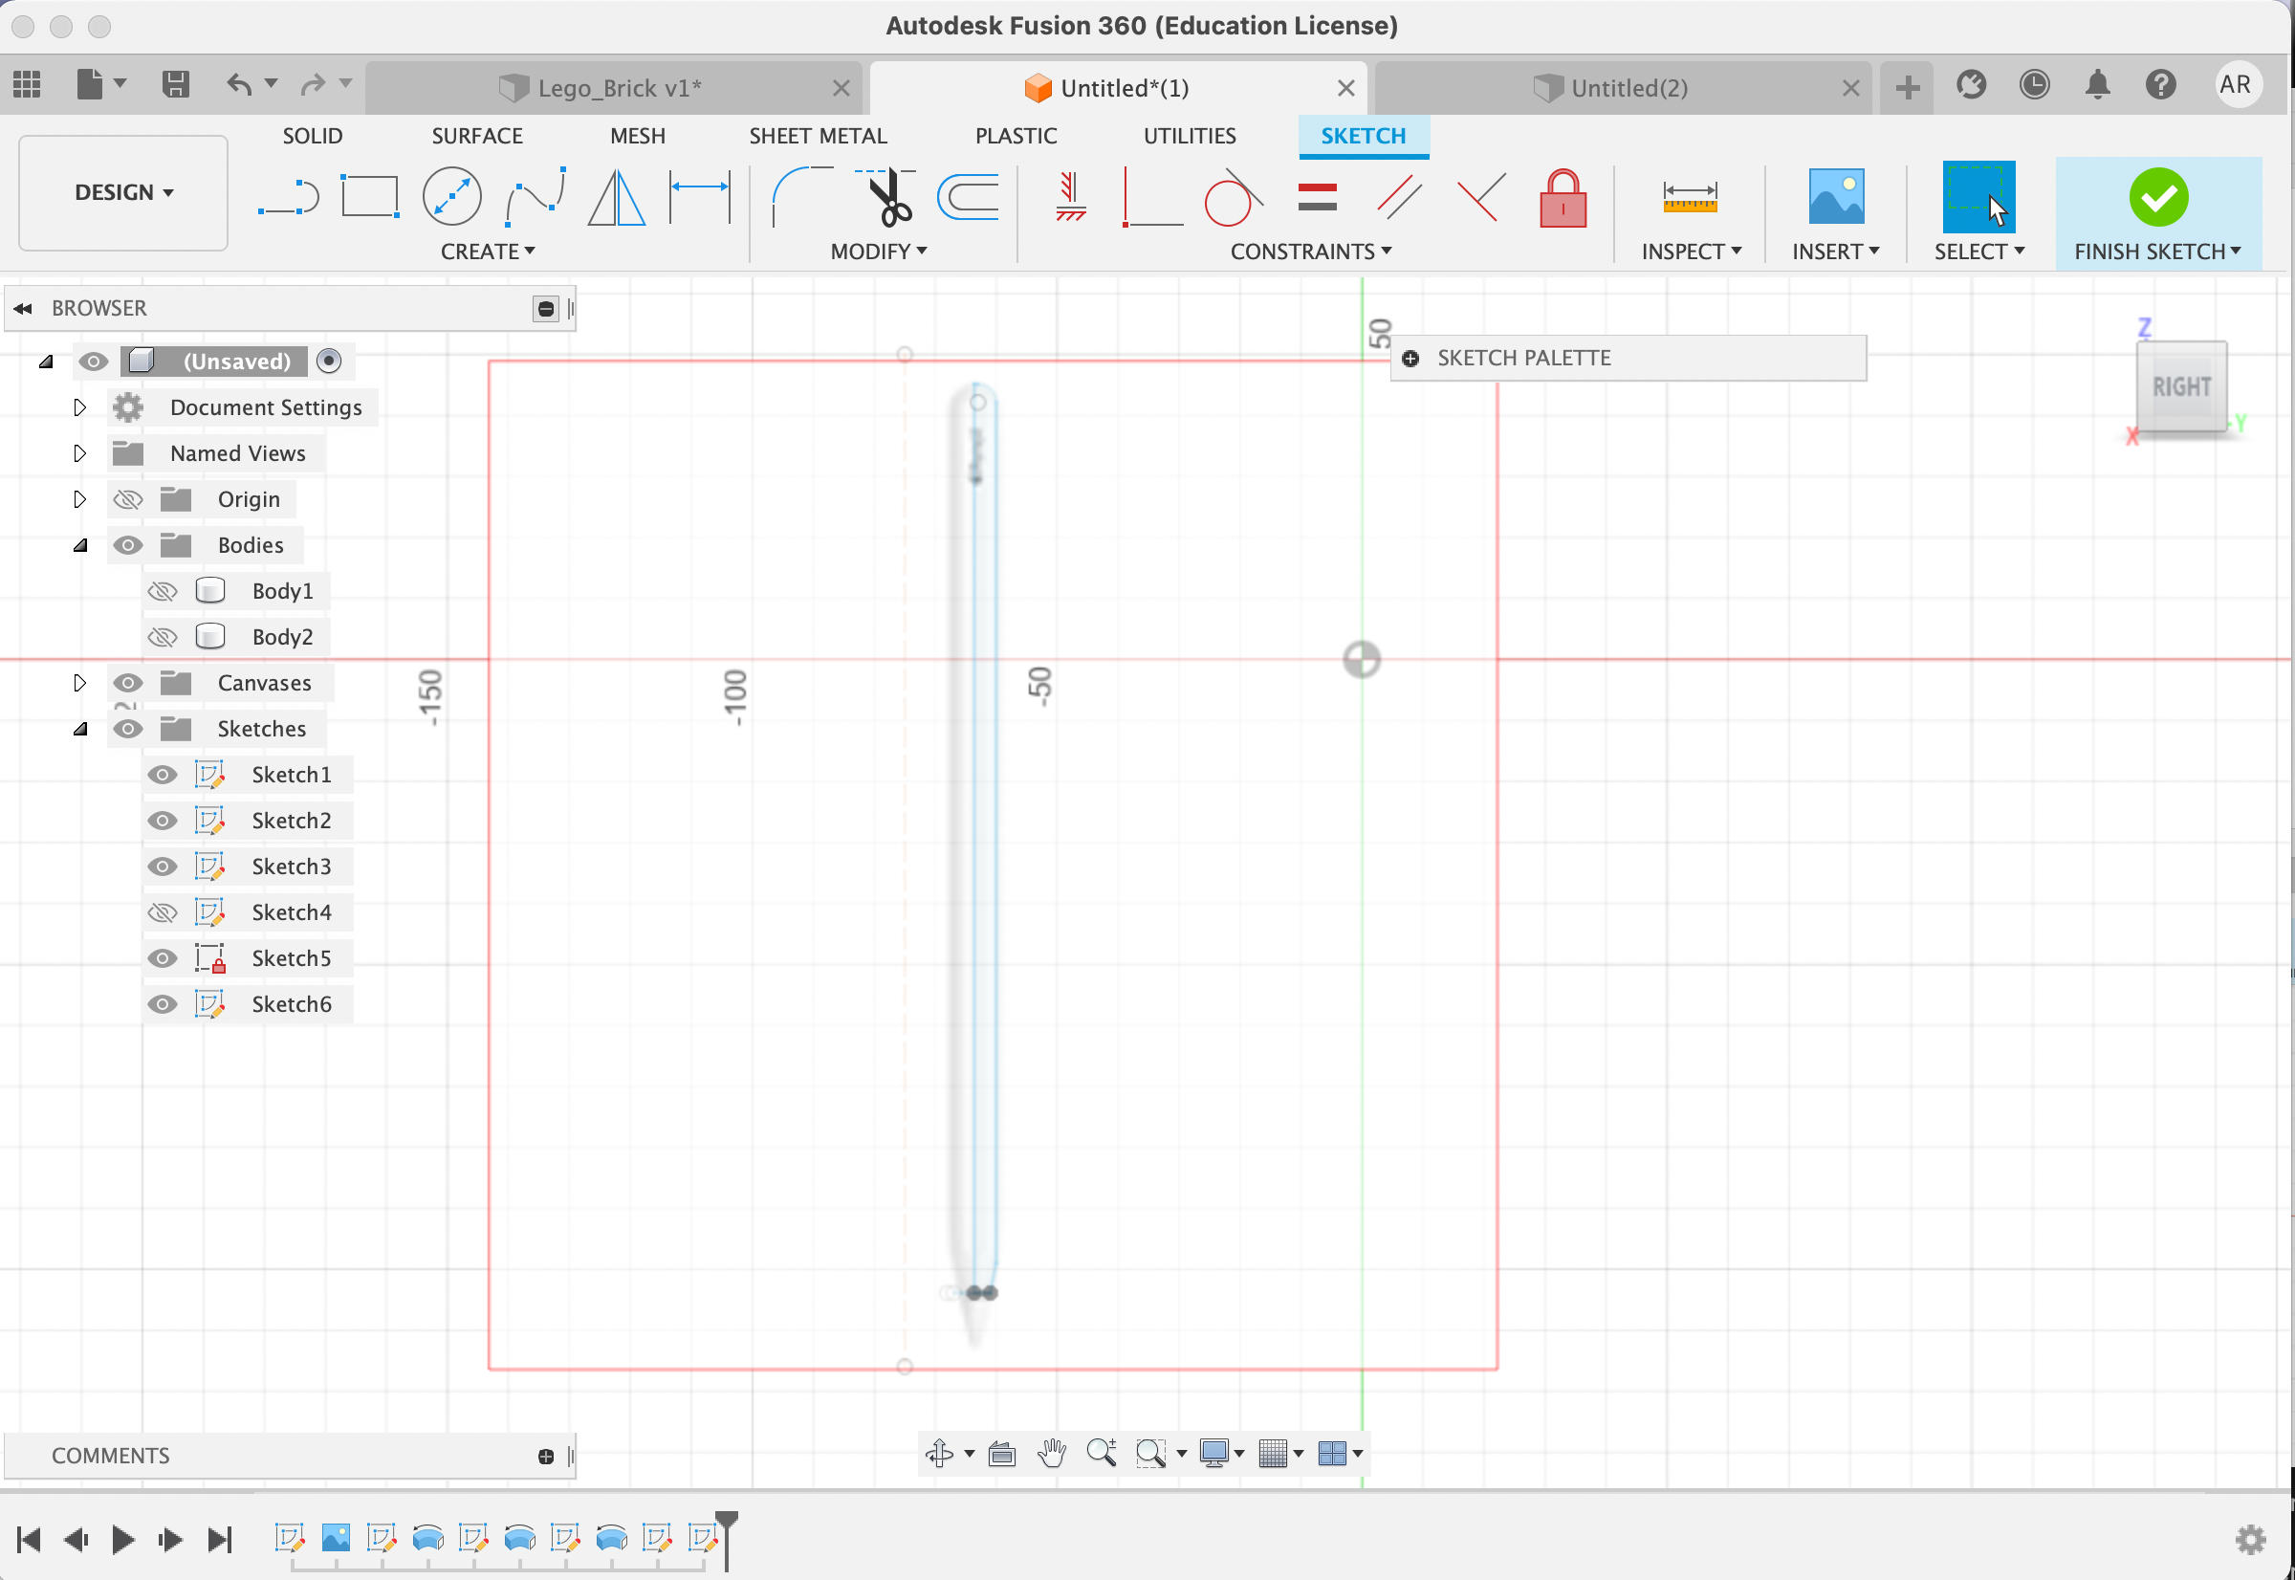Open the notifications bell
This screenshot has height=1580, width=2295.
tap(2097, 84)
